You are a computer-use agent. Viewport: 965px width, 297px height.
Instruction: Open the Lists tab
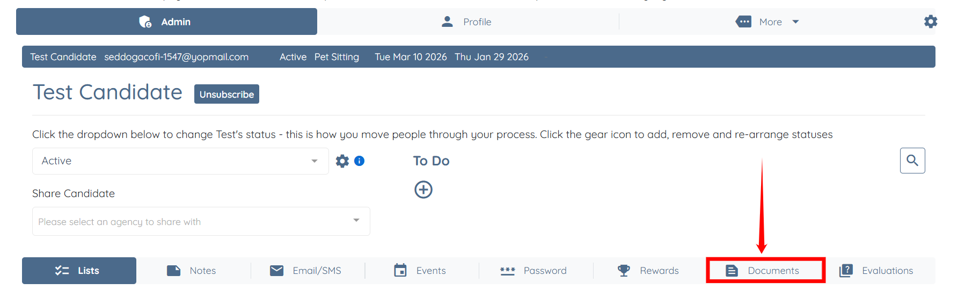[79, 270]
